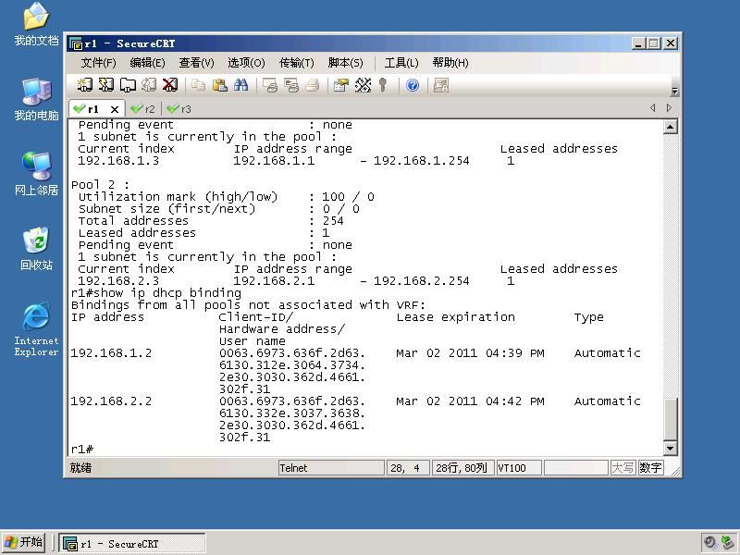Viewport: 740px width, 555px height.
Task: Click r1 - SecureCRT taskbar button
Action: tap(132, 544)
